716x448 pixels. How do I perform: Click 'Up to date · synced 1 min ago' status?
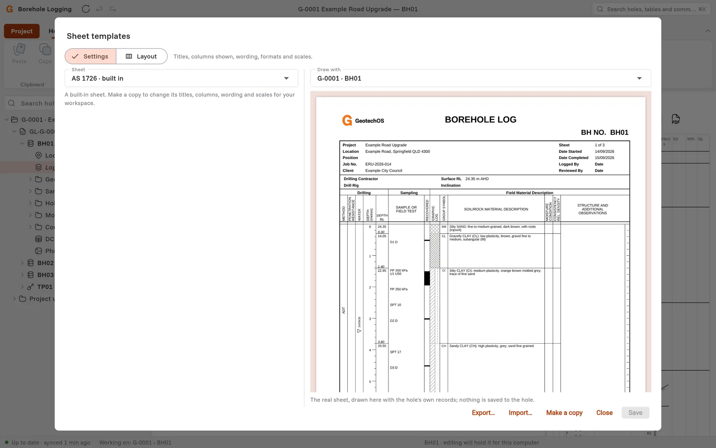[x=51, y=443]
